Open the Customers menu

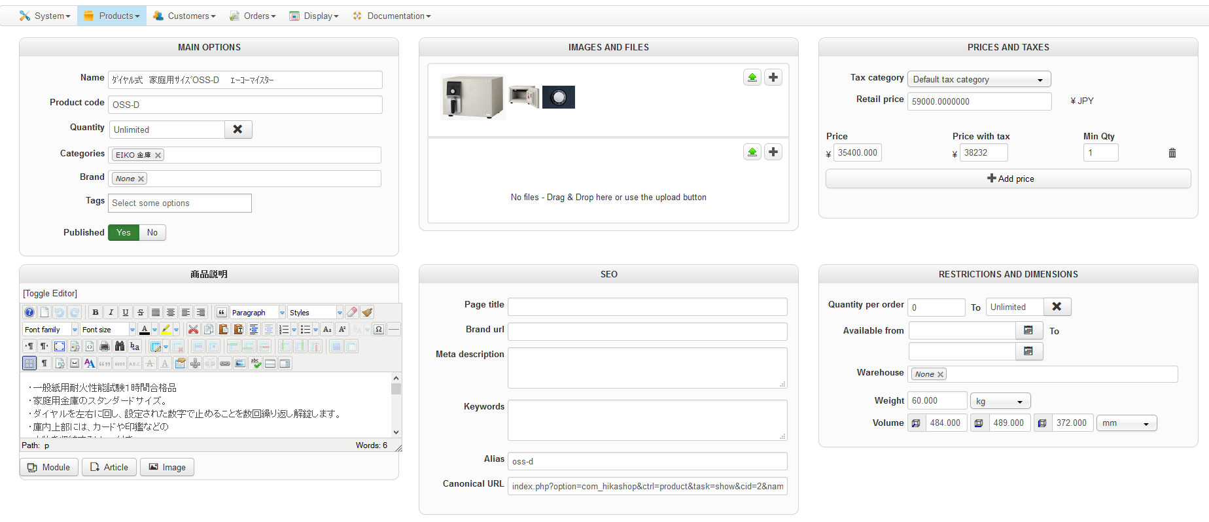coord(184,16)
